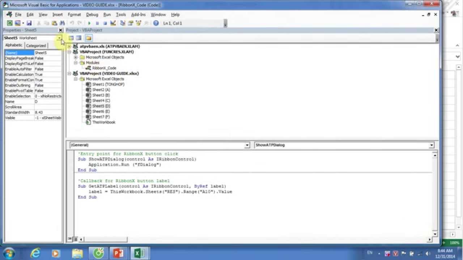Click the Cut scissors icon in toolbar

tap(39, 23)
